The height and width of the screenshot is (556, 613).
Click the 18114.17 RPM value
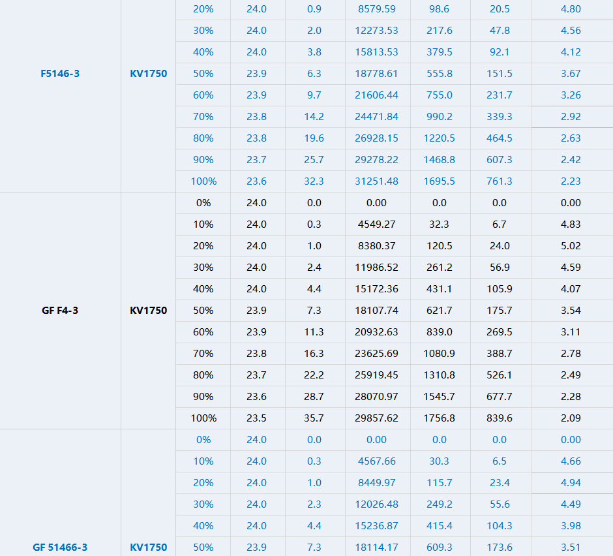(x=376, y=548)
